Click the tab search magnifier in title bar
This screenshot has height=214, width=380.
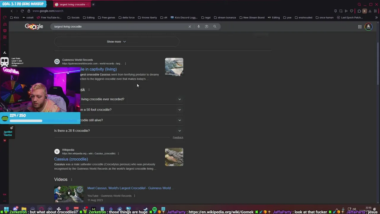click(359, 4)
